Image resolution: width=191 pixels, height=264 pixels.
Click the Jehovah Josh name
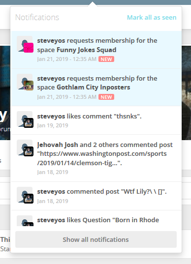[x=58, y=145]
